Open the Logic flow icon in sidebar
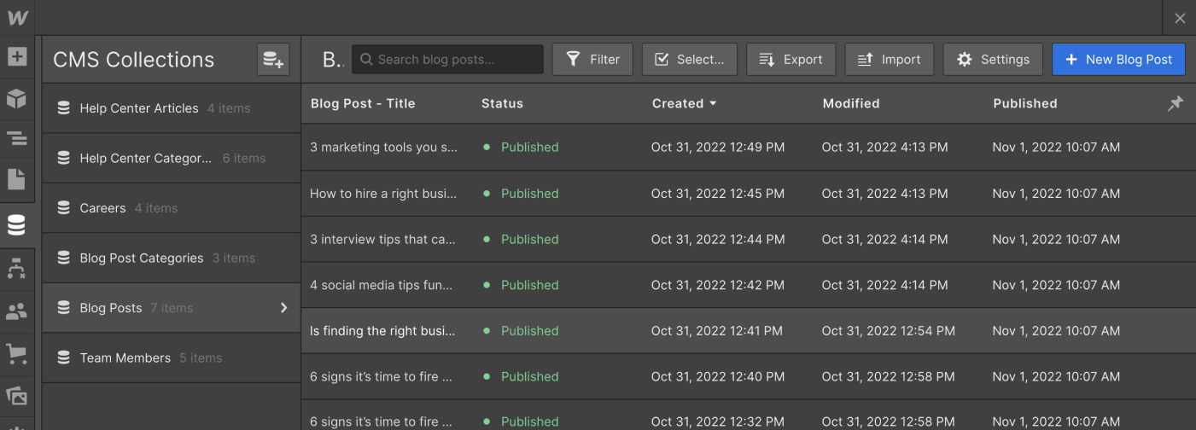This screenshot has width=1196, height=430. (17, 270)
